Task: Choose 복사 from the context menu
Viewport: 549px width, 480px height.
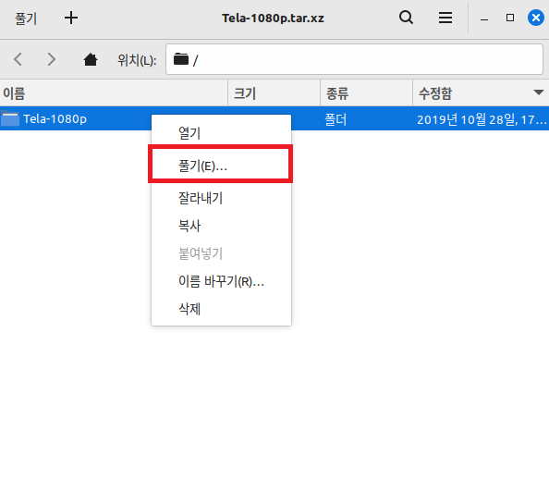Action: coord(221,226)
